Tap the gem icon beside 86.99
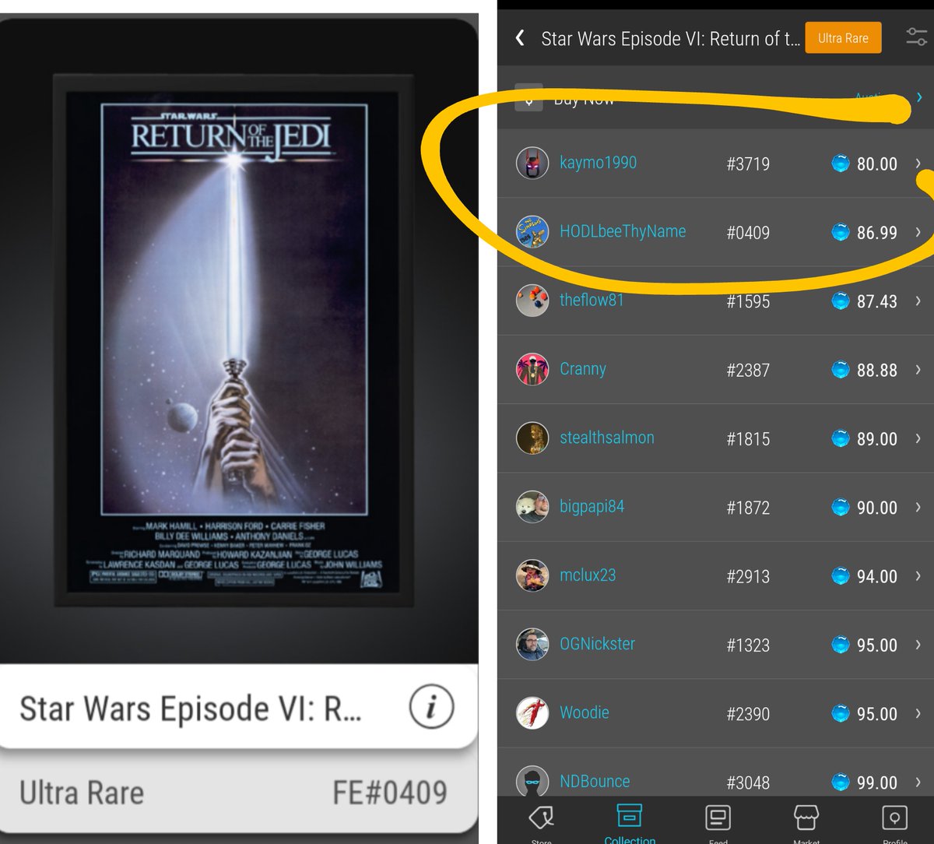This screenshot has height=844, width=934. point(841,232)
